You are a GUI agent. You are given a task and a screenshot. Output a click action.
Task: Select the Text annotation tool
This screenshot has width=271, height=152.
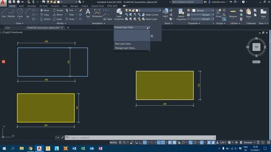88,13
